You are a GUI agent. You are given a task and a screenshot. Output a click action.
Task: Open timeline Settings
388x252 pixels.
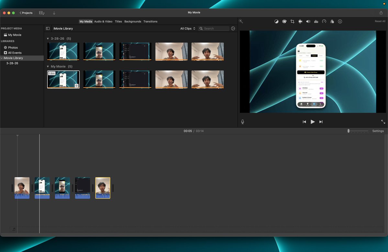(x=378, y=131)
